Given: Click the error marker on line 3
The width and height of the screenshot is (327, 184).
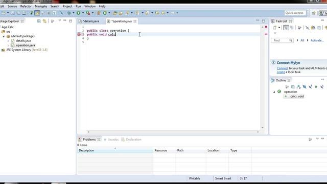Looking at the screenshot, I should (79, 34).
